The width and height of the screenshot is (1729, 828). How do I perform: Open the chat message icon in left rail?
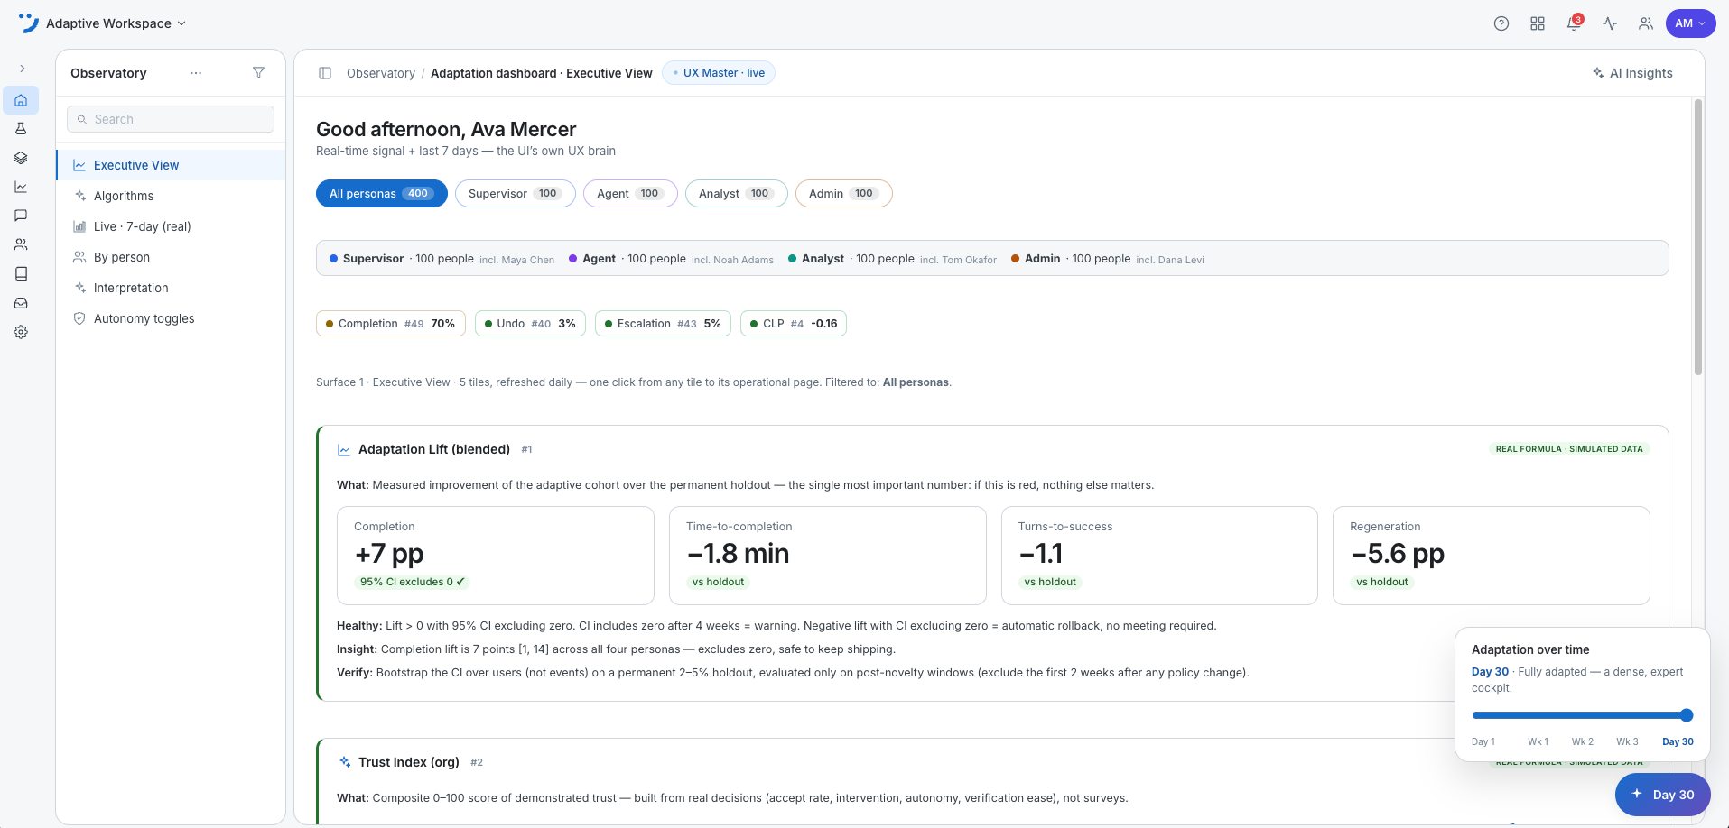[x=21, y=216]
